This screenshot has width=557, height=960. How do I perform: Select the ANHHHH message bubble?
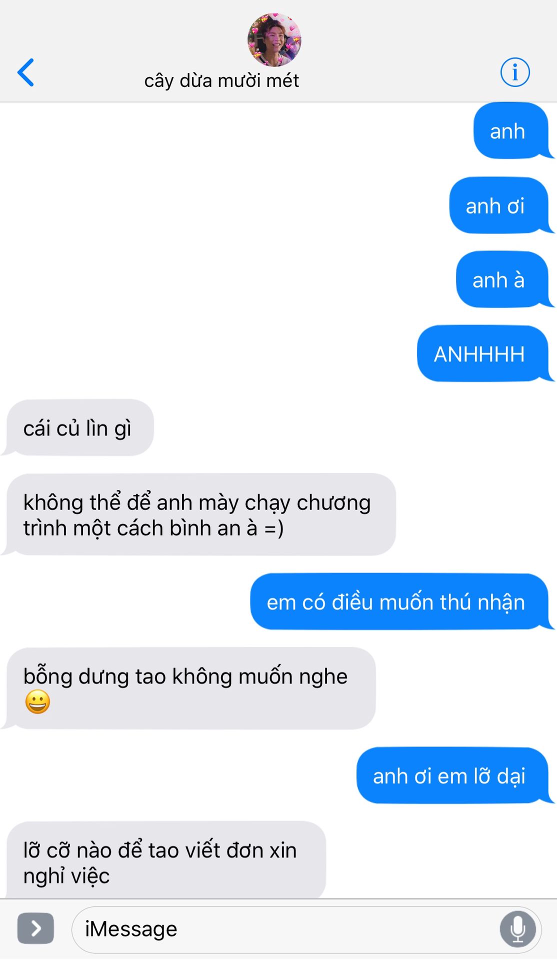coord(483,354)
